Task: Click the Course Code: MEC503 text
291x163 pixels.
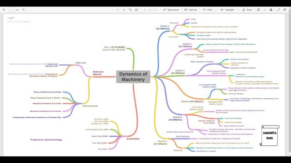Action: pyautogui.click(x=113, y=50)
